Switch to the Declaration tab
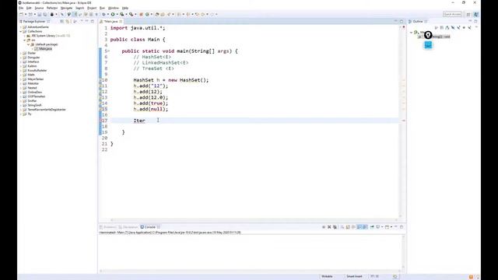Image resolution: width=498 pixels, height=280 pixels. (x=128, y=227)
